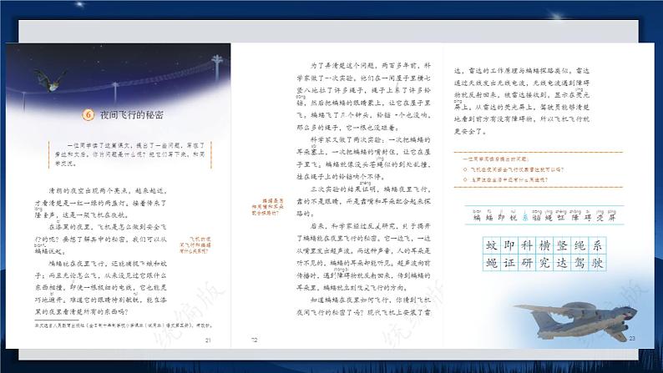Select the 横 cell in the character grid
Viewport: 663px width, 373px height.
[x=544, y=245]
